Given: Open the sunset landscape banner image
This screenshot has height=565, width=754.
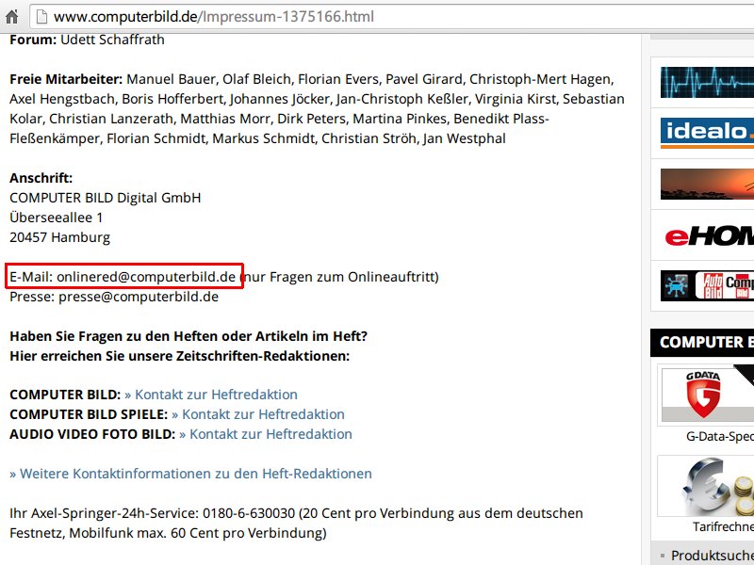Looking at the screenshot, I should click(707, 184).
